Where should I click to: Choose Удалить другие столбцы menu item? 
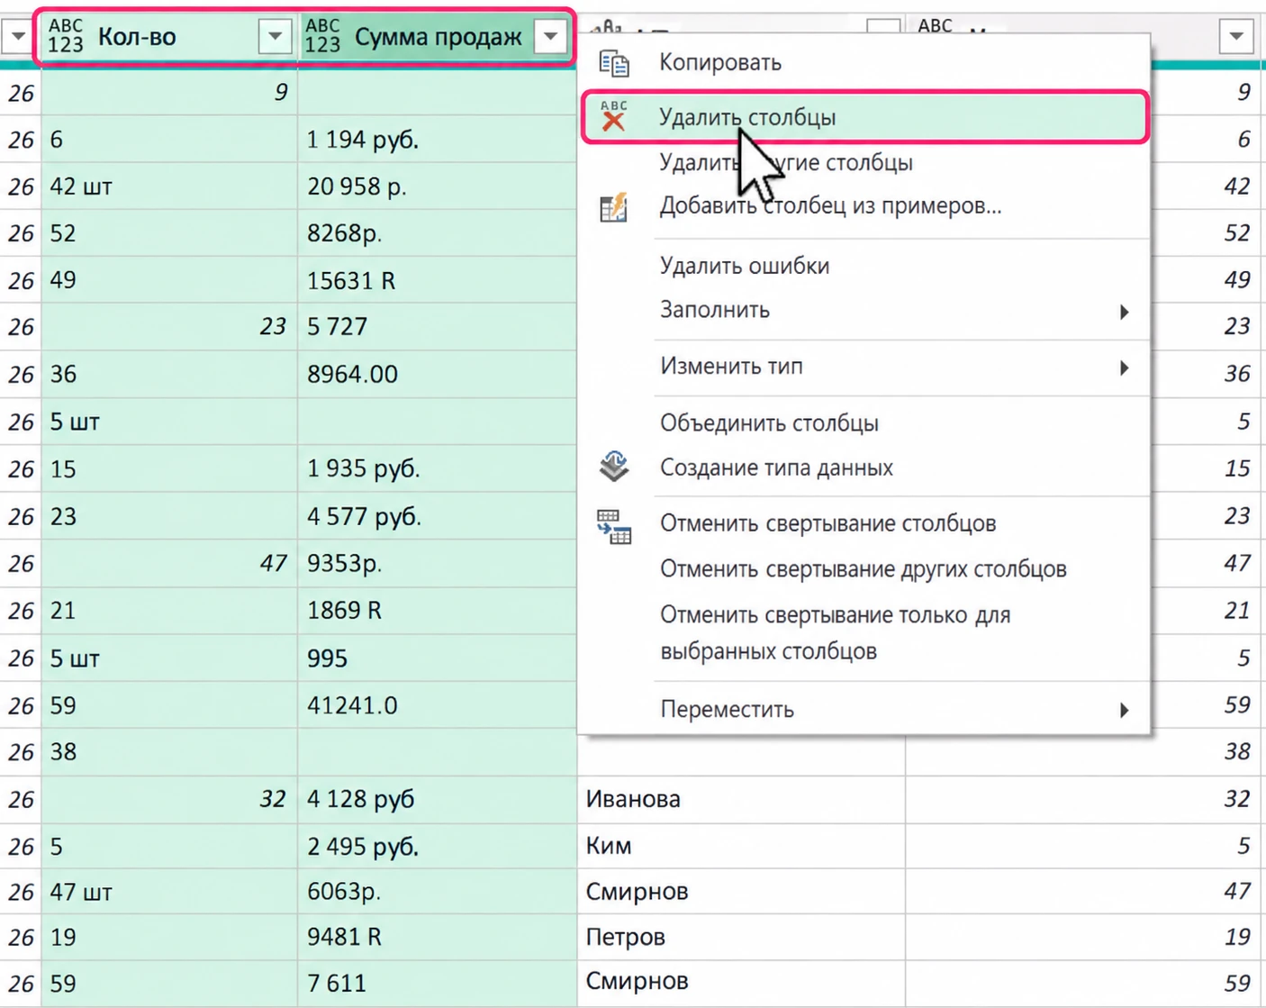(786, 162)
